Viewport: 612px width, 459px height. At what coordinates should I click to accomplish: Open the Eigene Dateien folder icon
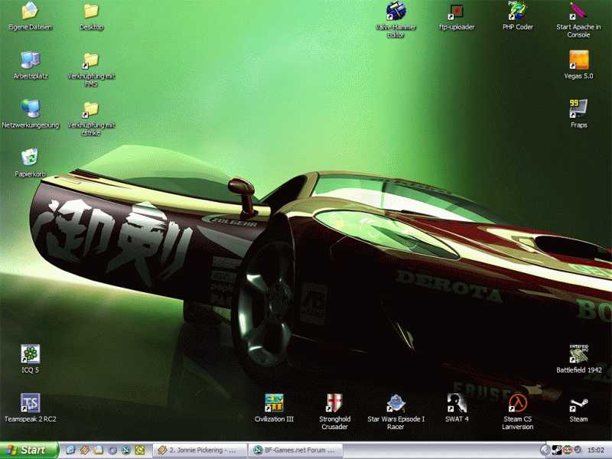tap(30, 11)
